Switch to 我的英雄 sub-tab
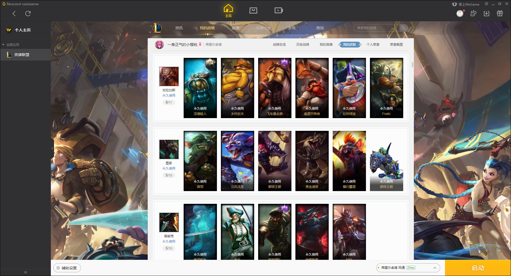511x276 pixels. pyautogui.click(x=326, y=45)
